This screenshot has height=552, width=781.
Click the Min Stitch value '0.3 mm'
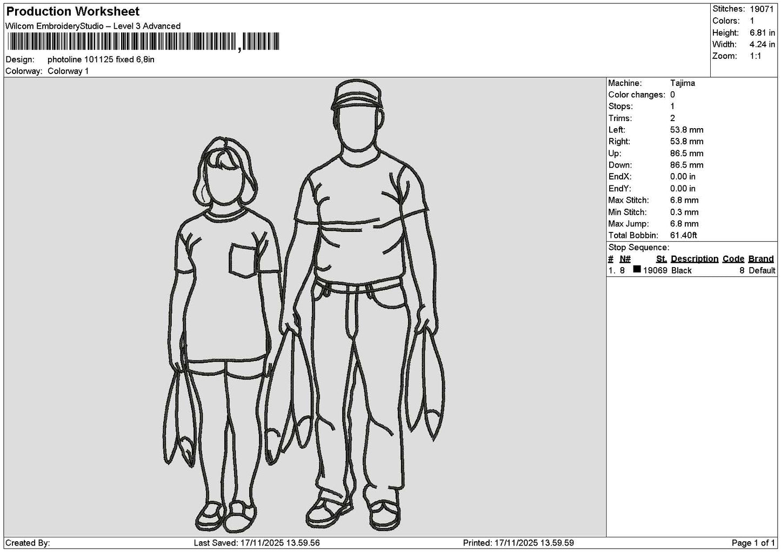(x=684, y=212)
